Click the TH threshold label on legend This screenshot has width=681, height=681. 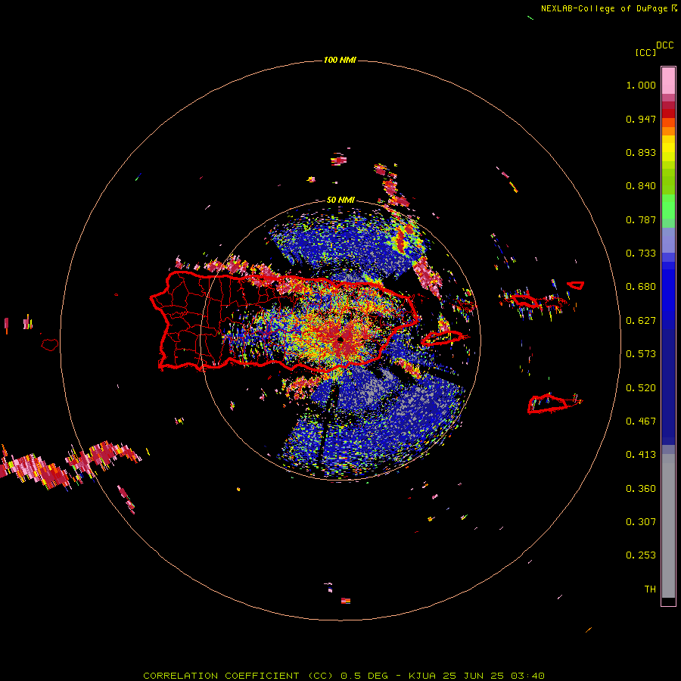pos(650,589)
